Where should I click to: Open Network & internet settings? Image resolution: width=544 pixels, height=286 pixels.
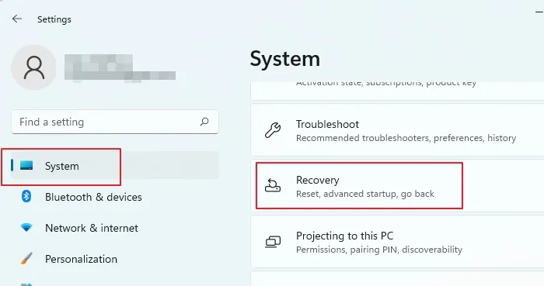point(92,228)
